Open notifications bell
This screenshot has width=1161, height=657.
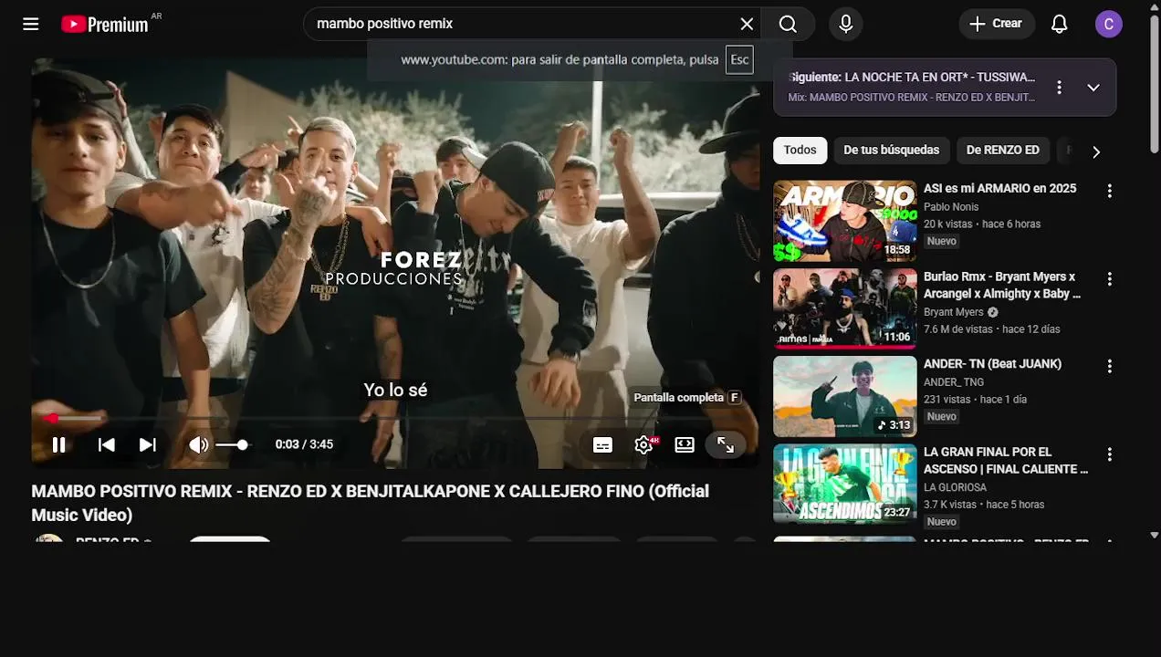pyautogui.click(x=1060, y=24)
